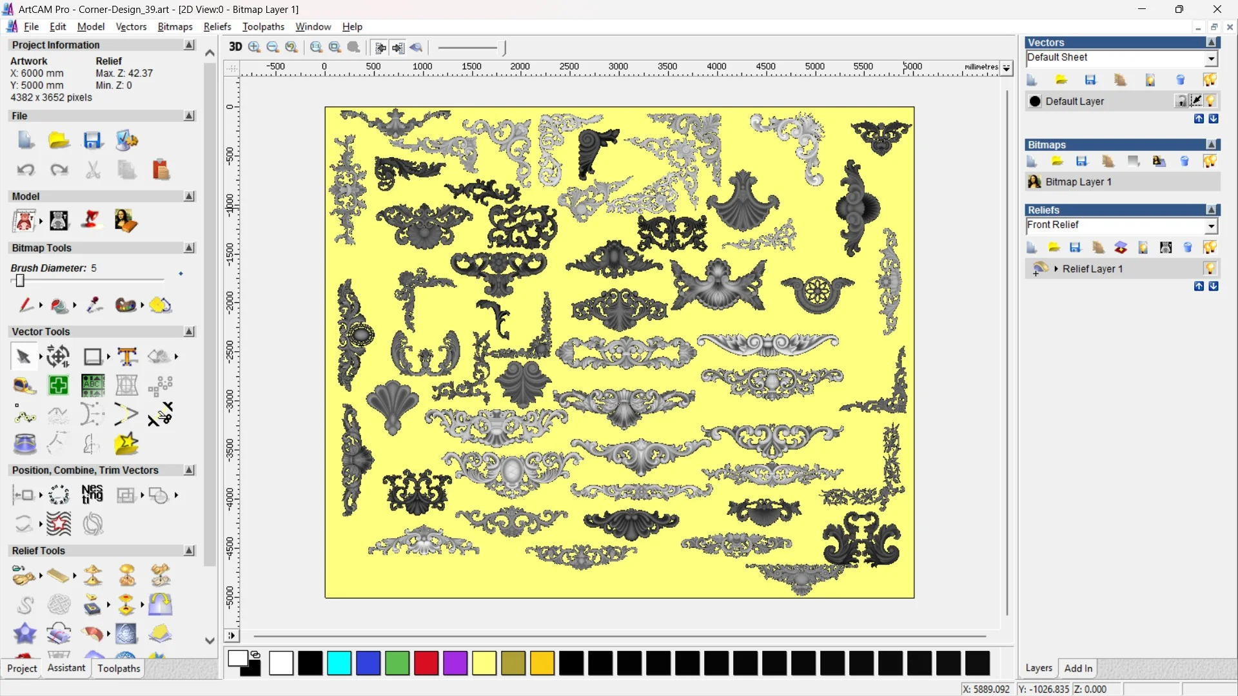Screen dimensions: 1238x696
Task: Select the create text vector tool
Action: coord(127,356)
